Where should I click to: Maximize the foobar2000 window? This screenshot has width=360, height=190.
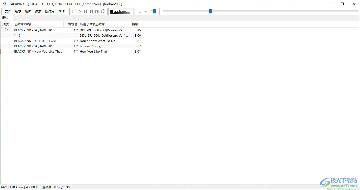(x=342, y=4)
